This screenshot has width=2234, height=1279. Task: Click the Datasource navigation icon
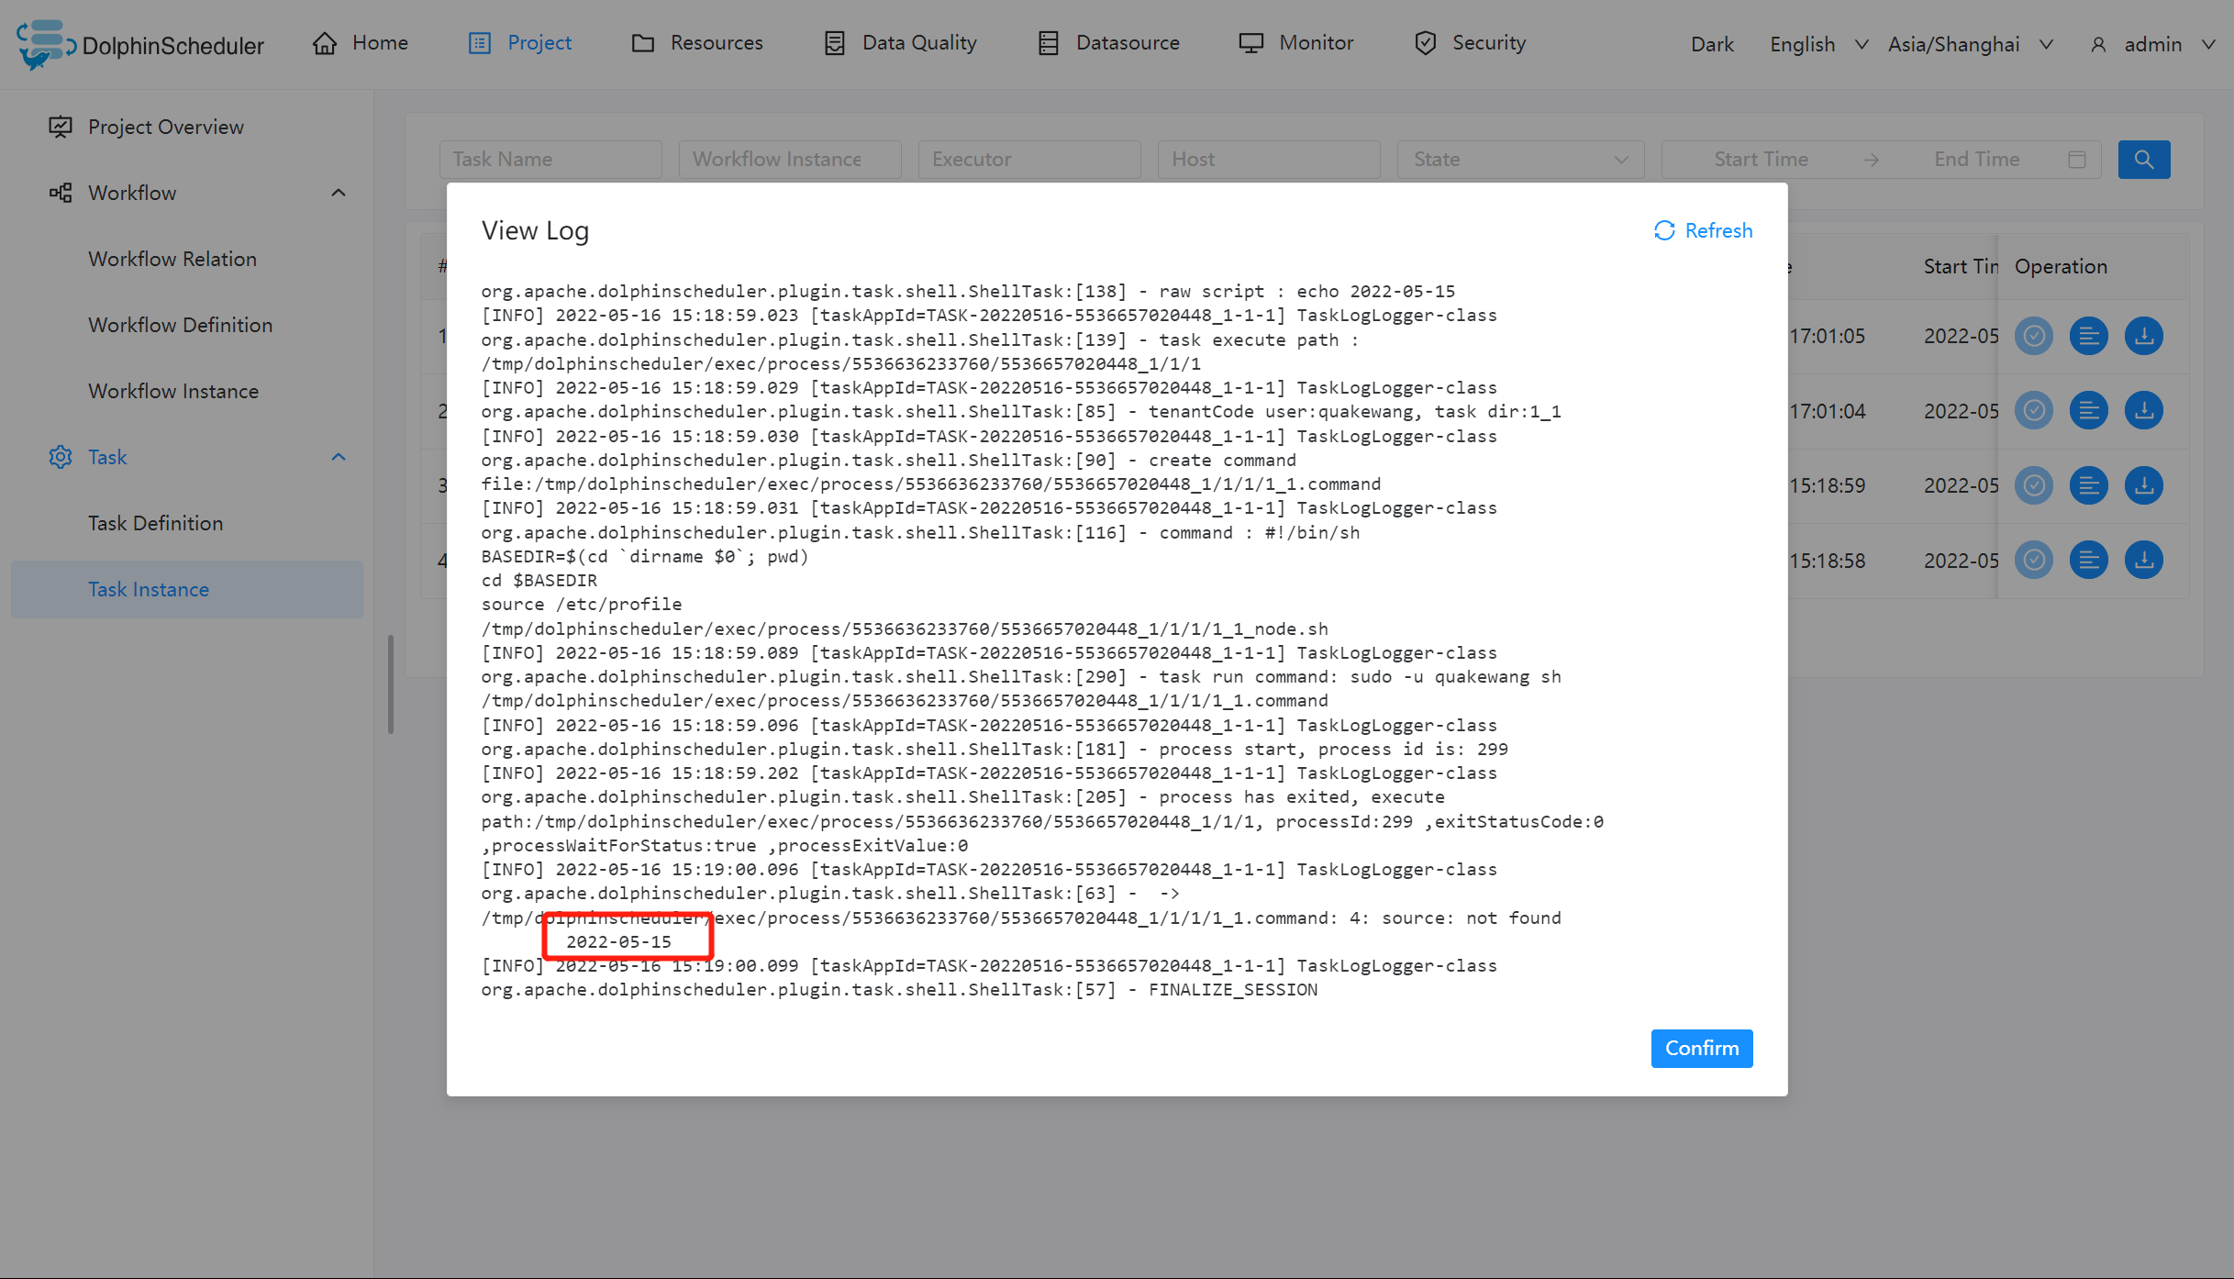1047,42
